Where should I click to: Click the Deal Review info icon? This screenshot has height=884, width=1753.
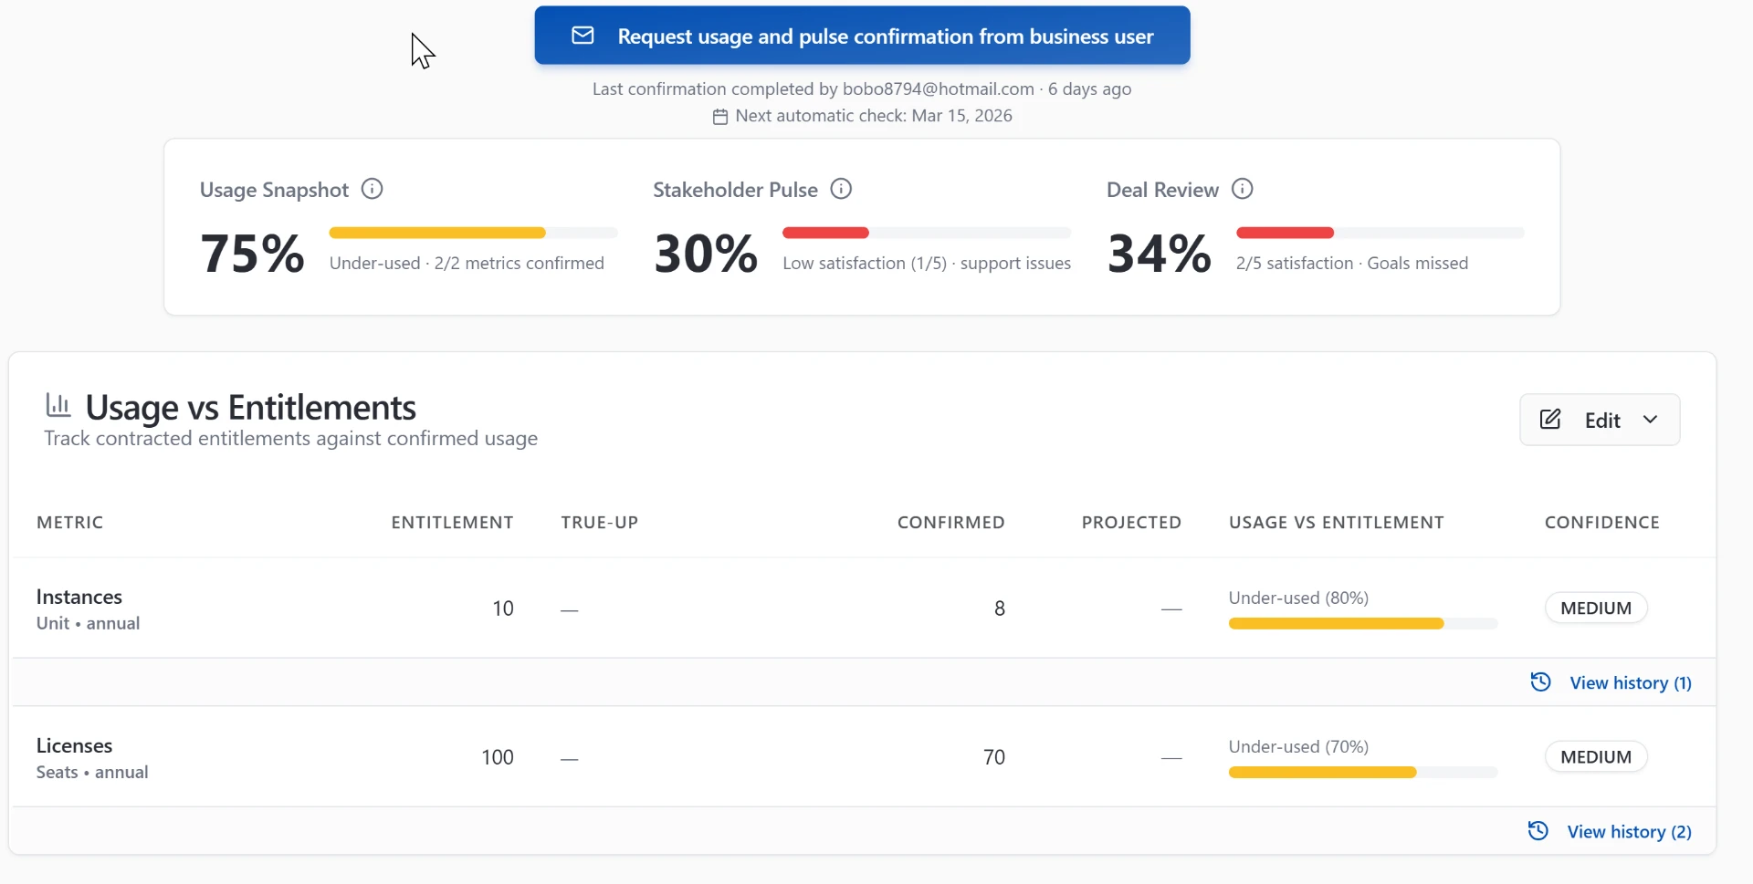click(x=1243, y=189)
